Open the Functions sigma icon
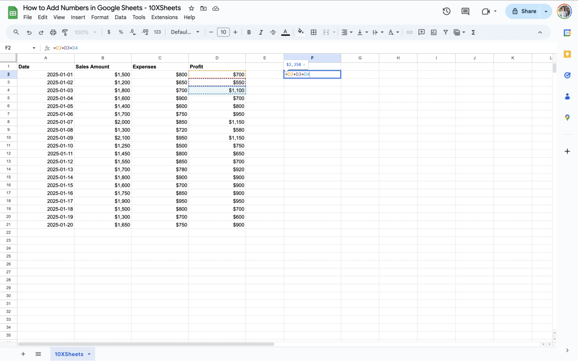This screenshot has height=361, width=578. click(x=473, y=32)
